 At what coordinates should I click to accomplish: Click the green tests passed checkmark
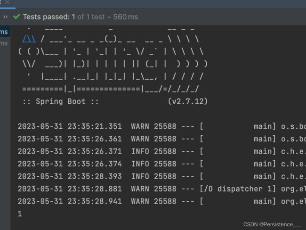tap(16, 16)
